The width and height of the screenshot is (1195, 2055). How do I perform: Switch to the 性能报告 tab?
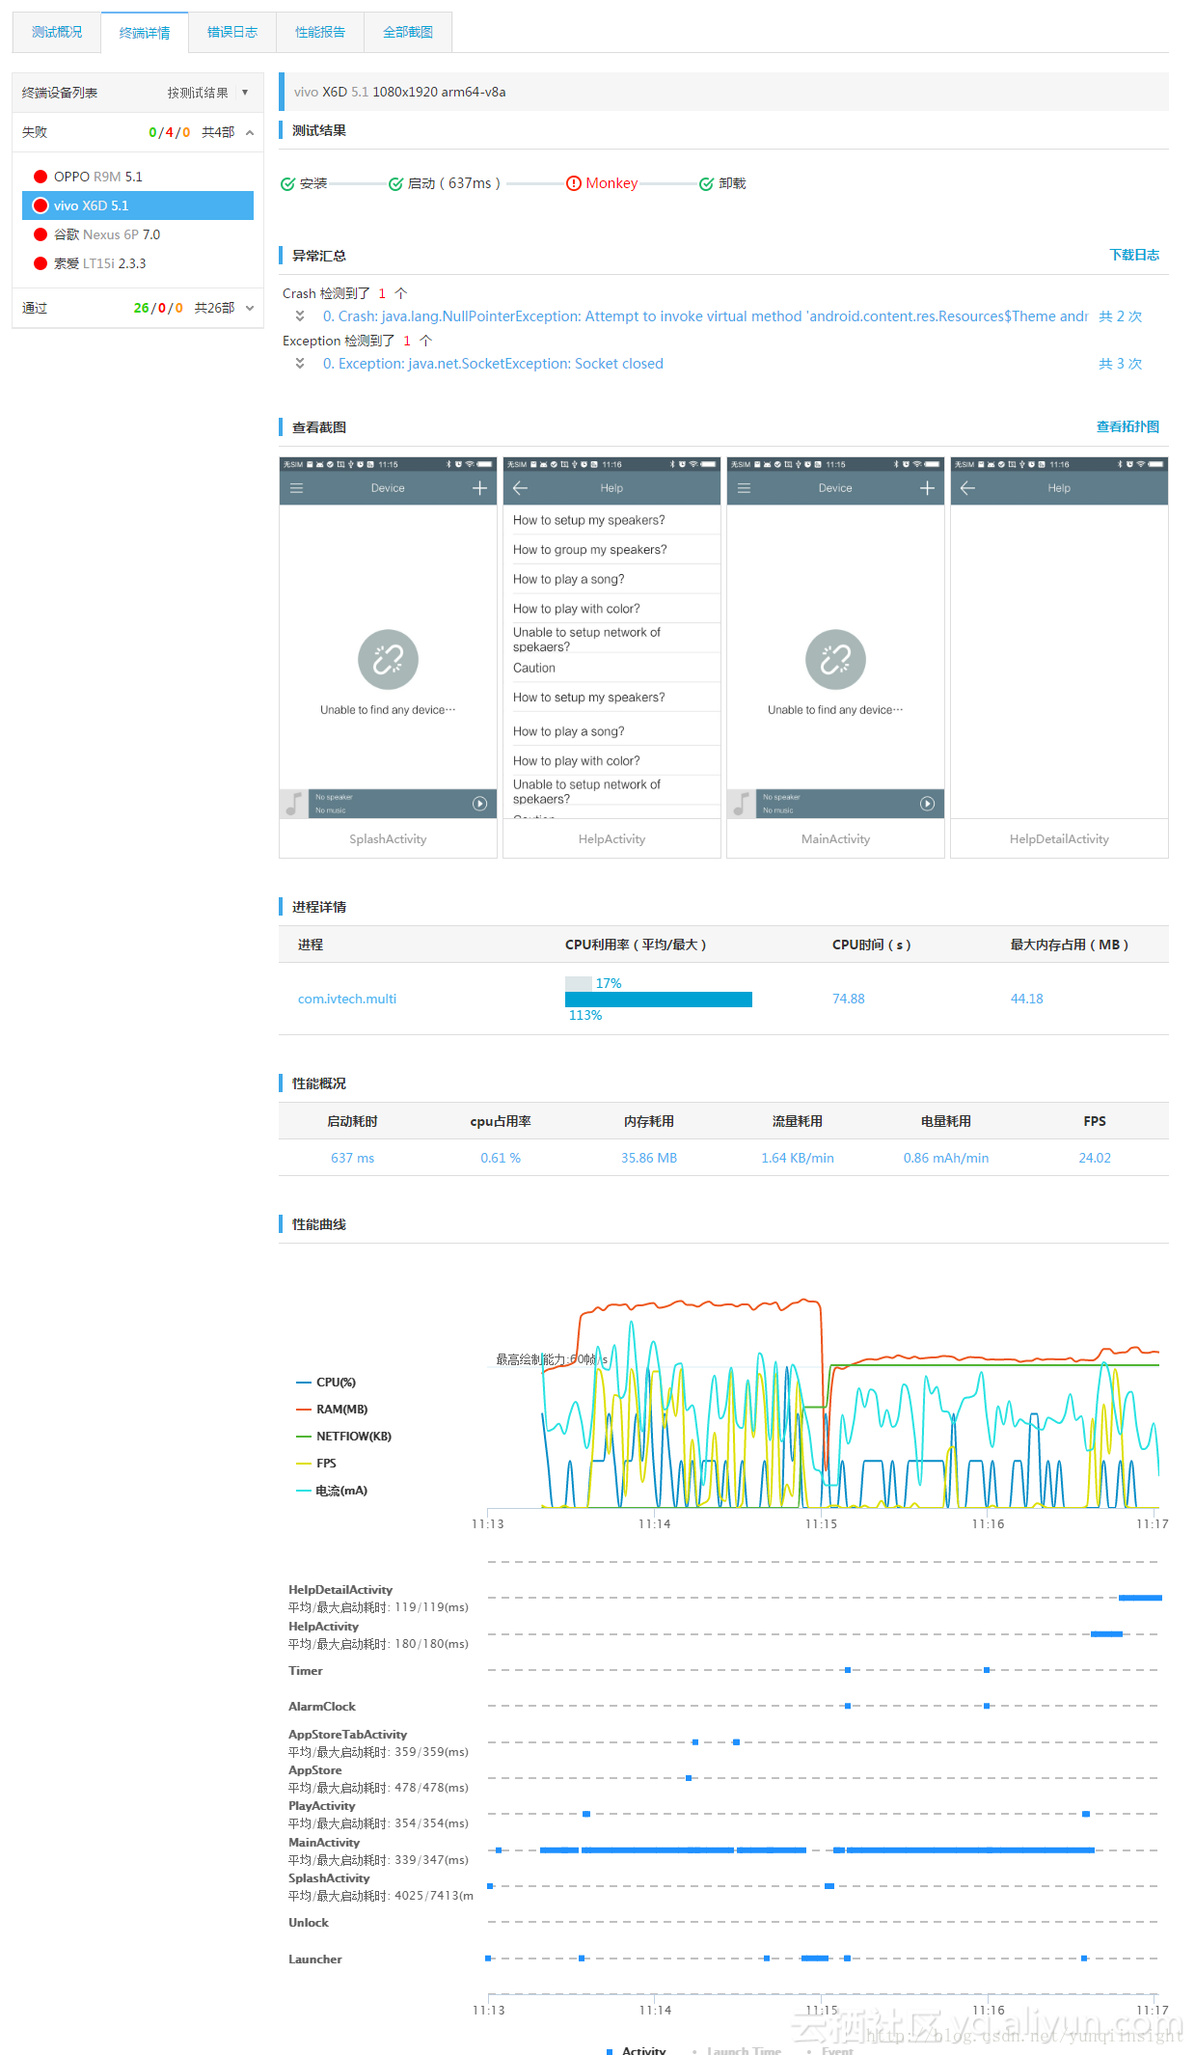pos(320,32)
